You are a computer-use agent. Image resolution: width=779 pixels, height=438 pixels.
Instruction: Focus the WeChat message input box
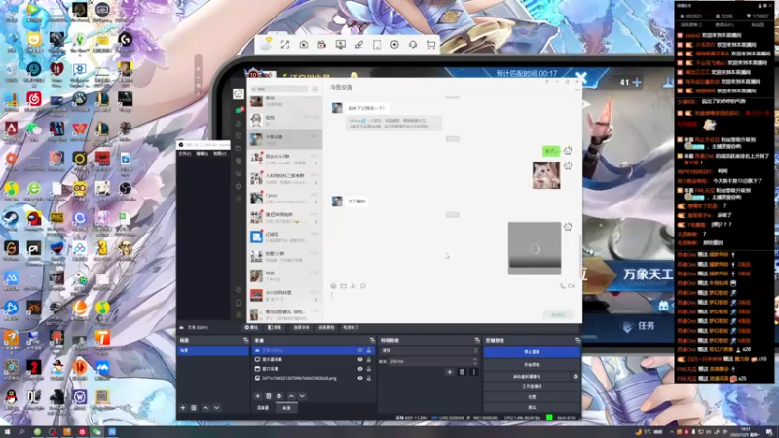[x=452, y=301]
